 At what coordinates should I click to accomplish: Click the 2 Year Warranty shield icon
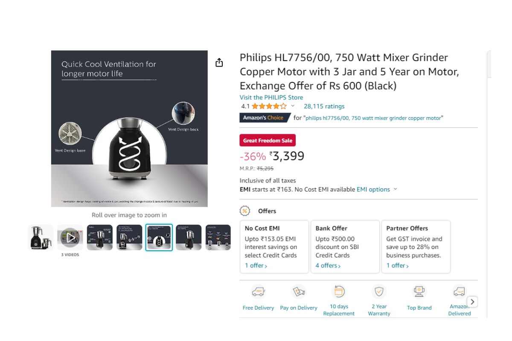379,292
